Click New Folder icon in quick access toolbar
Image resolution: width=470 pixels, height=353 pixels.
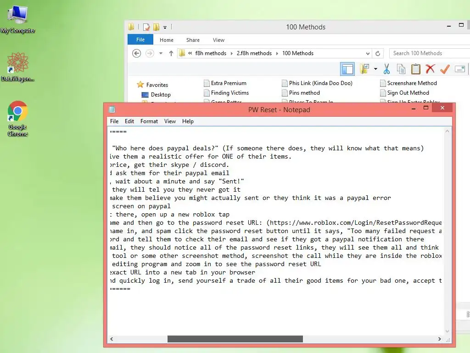[156, 27]
